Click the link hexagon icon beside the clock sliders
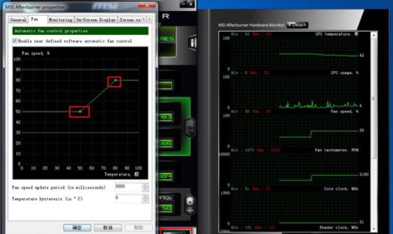This screenshot has height=234, width=393. click(190, 128)
